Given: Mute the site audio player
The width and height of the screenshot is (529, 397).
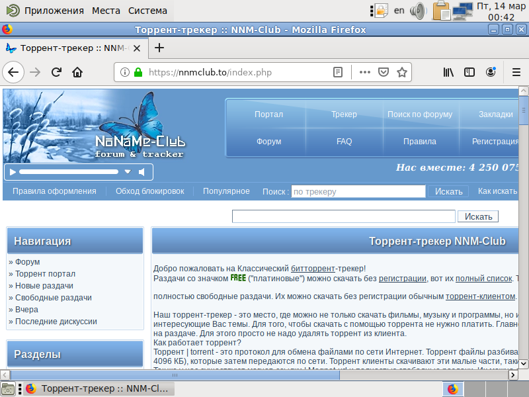Looking at the screenshot, I should [x=142, y=172].
